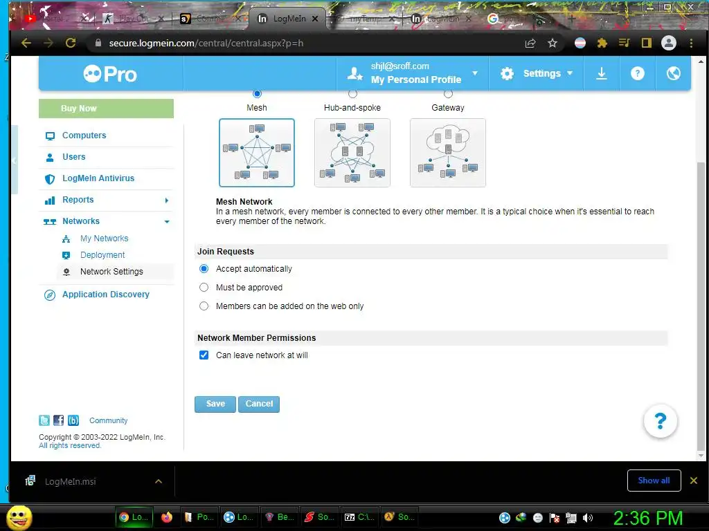Open the Community link
This screenshot has height=531, width=709.
108,420
